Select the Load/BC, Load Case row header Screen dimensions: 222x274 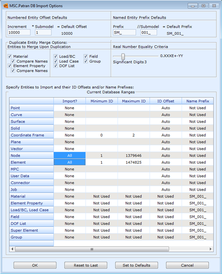click(32, 210)
